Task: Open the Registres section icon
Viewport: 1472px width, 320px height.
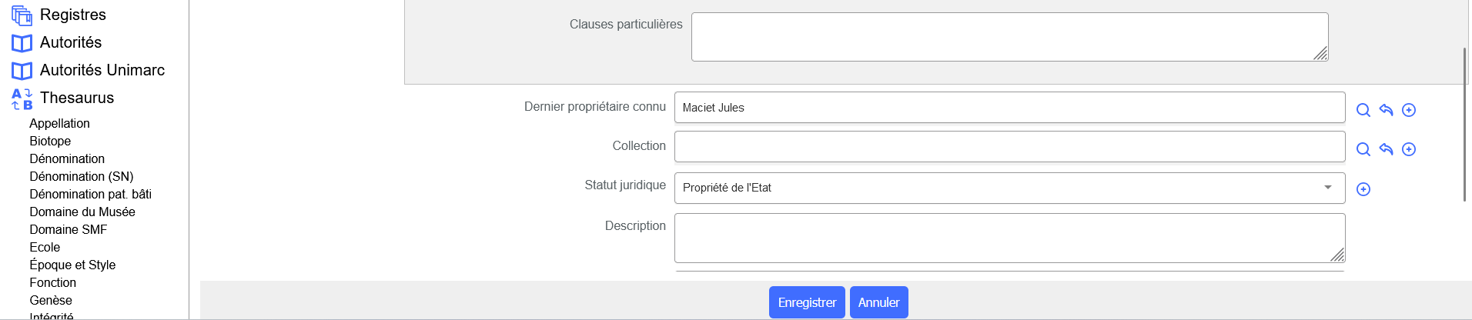Action: click(x=22, y=15)
